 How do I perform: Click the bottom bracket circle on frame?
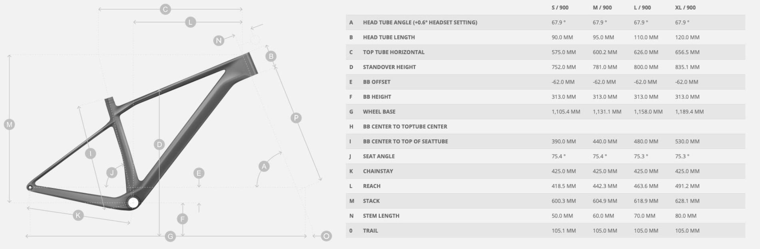[x=133, y=203]
